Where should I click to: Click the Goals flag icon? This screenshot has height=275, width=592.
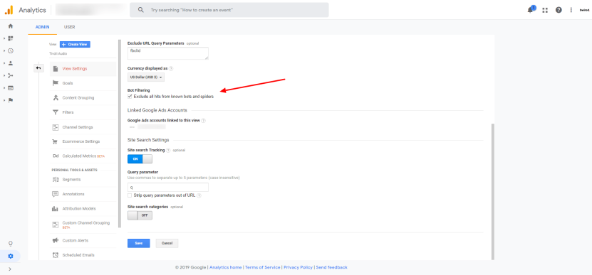point(56,83)
